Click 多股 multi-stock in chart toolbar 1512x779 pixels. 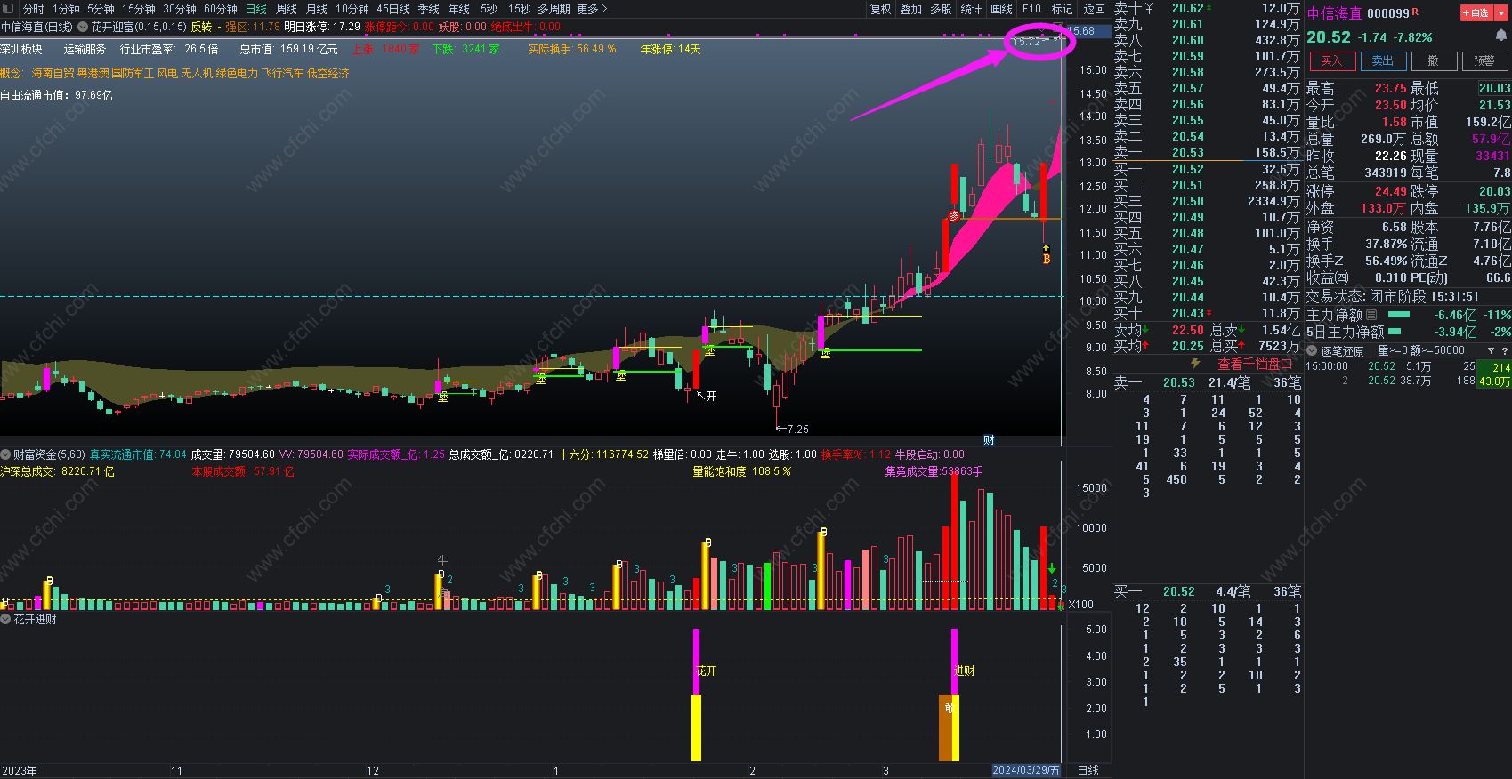point(941,9)
